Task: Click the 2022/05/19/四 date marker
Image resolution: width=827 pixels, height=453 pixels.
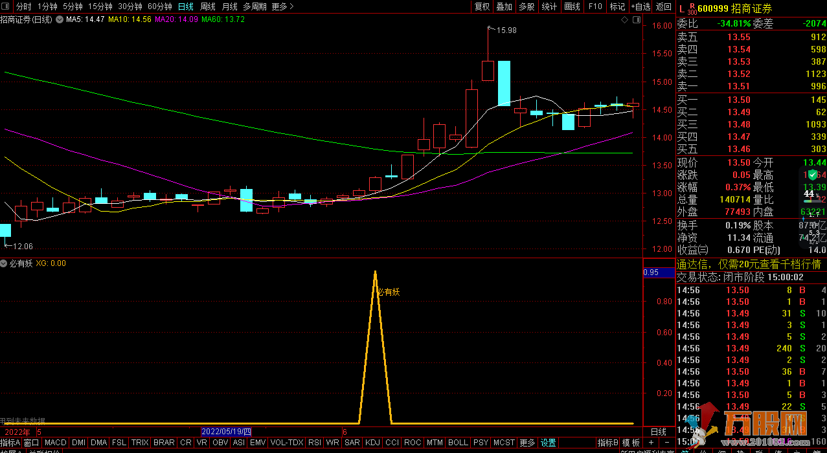Action: click(226, 432)
